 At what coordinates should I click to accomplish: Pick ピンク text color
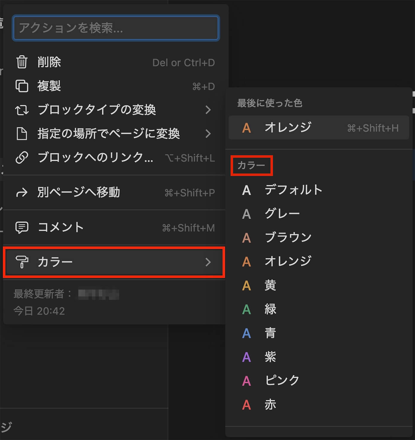pyautogui.click(x=319, y=381)
